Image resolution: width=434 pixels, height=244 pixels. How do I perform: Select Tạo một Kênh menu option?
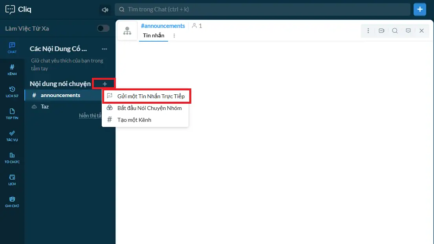click(x=134, y=120)
